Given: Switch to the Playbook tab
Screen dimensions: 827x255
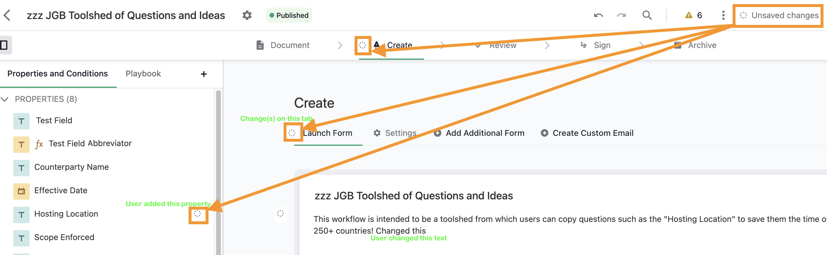Looking at the screenshot, I should [x=143, y=74].
